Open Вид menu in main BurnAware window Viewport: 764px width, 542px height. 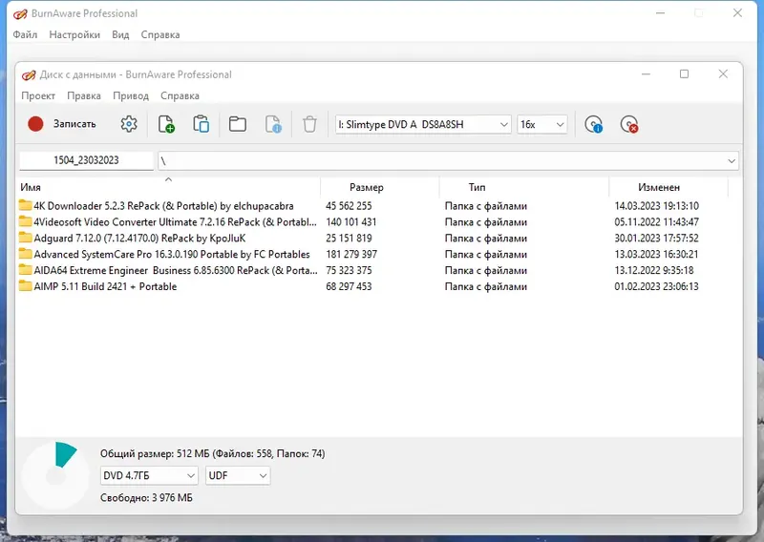coord(120,34)
